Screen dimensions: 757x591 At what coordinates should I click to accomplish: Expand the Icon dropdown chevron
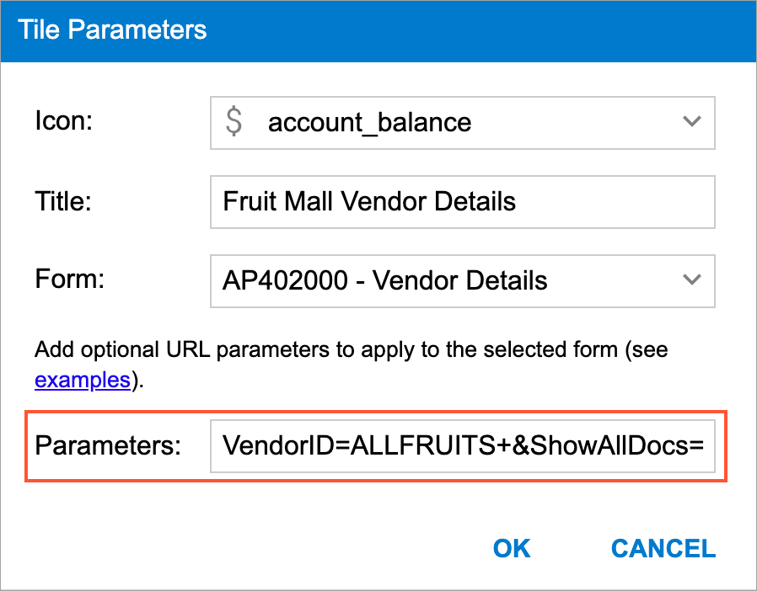[x=691, y=122]
